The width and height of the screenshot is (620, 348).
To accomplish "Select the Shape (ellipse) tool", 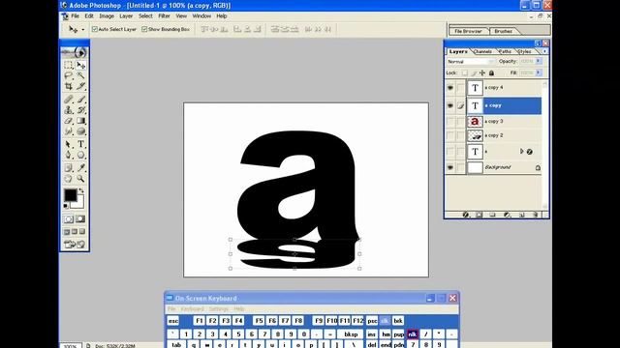I will tap(80, 155).
